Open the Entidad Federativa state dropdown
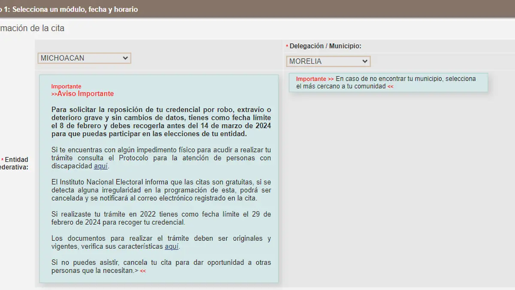 (84, 58)
